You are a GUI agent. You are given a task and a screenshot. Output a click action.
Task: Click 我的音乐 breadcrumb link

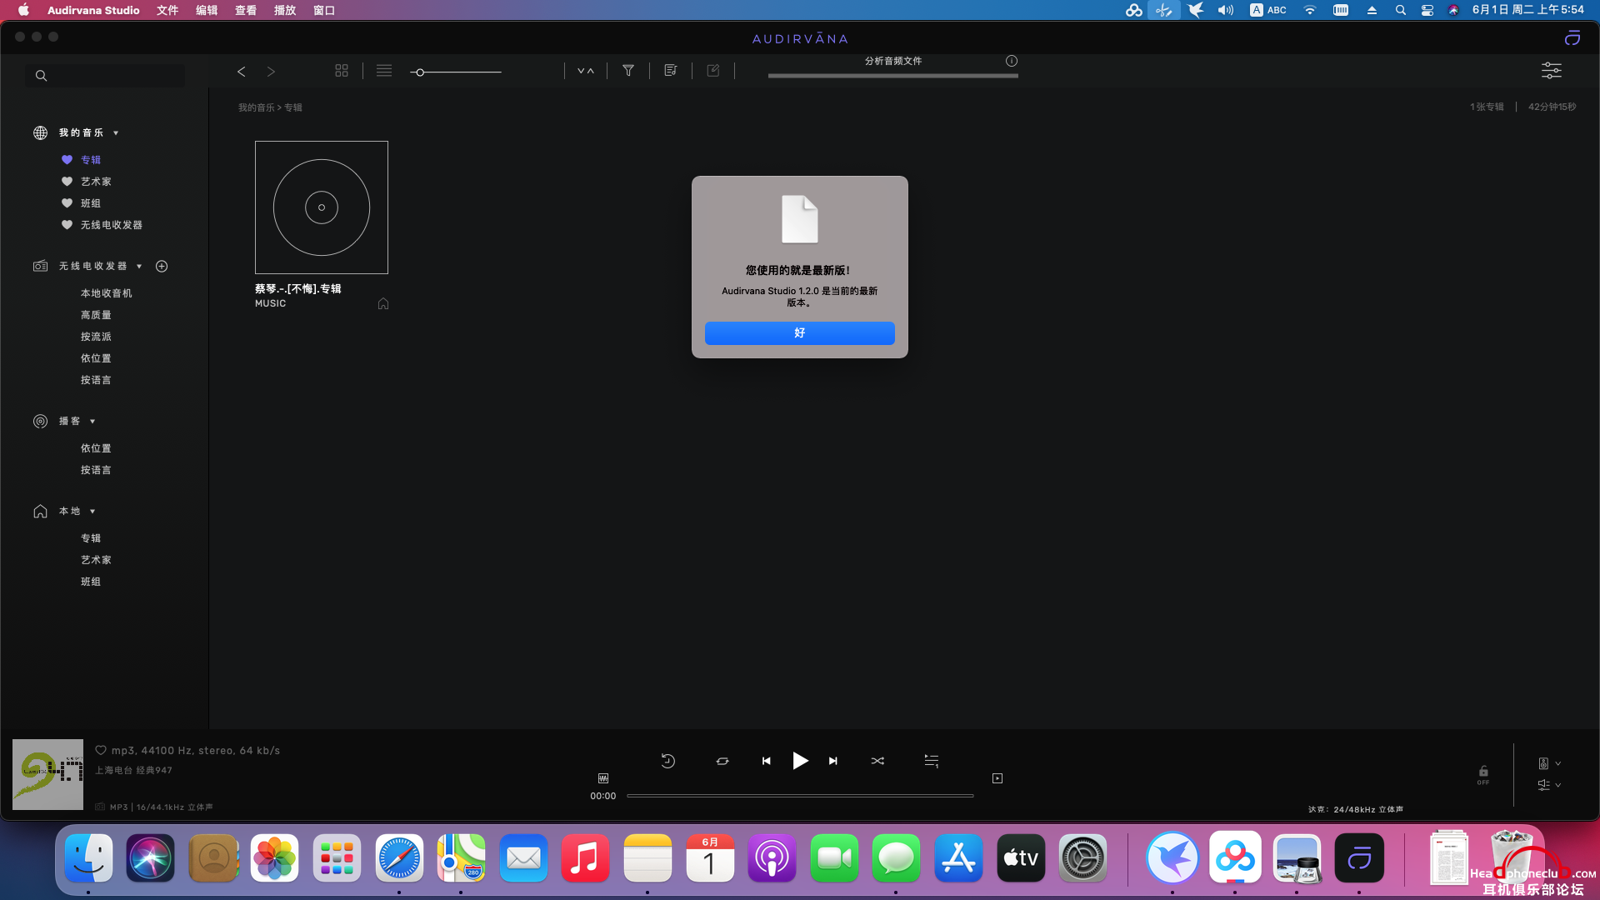257,107
